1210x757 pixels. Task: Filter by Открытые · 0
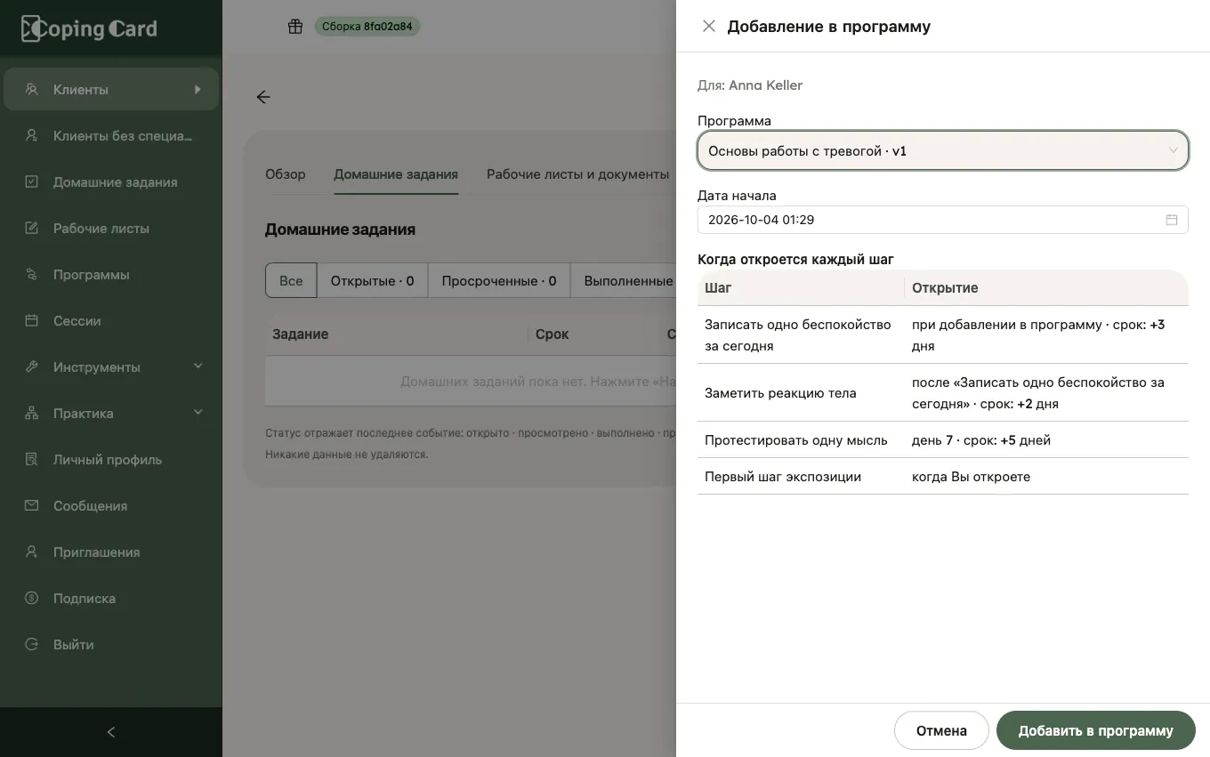click(x=373, y=280)
